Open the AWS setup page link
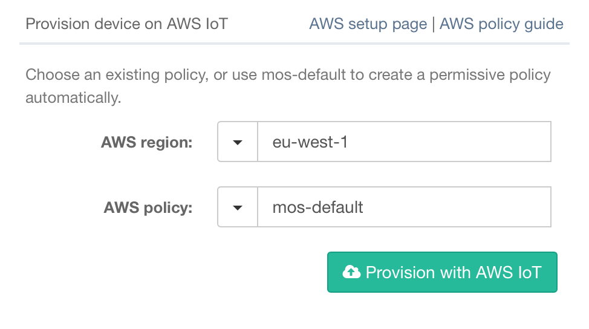The width and height of the screenshot is (589, 329). (368, 24)
